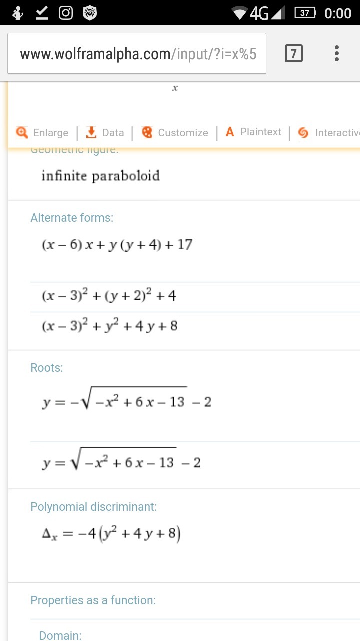Select the (x − 3)² + (y + 2)² + 4 form

click(x=109, y=296)
